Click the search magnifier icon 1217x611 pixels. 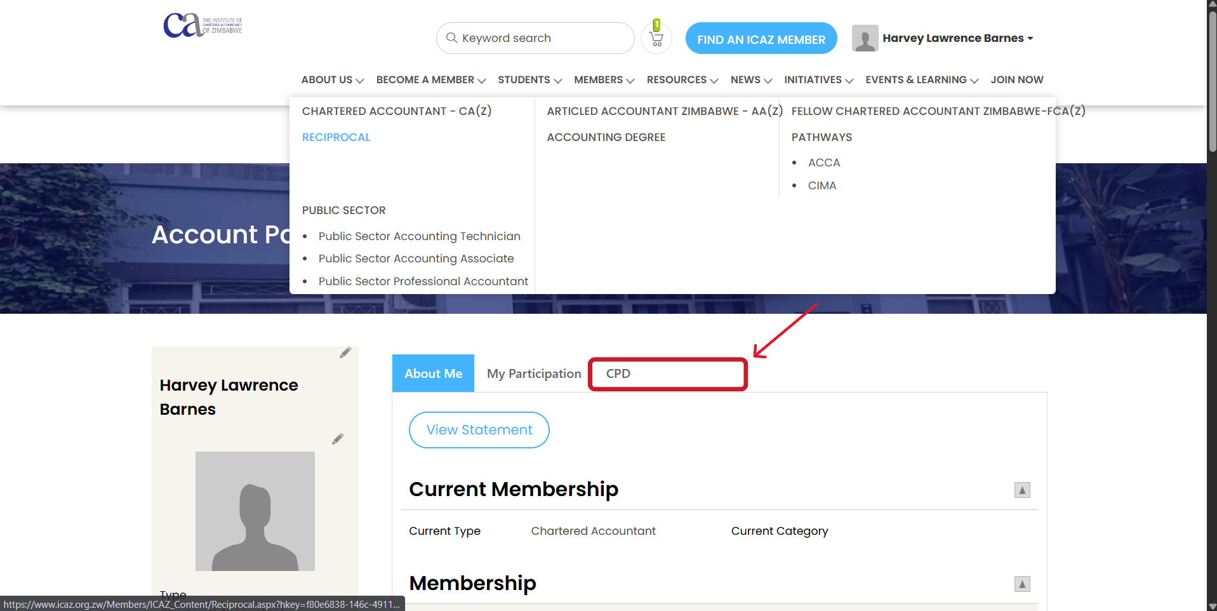pyautogui.click(x=451, y=38)
